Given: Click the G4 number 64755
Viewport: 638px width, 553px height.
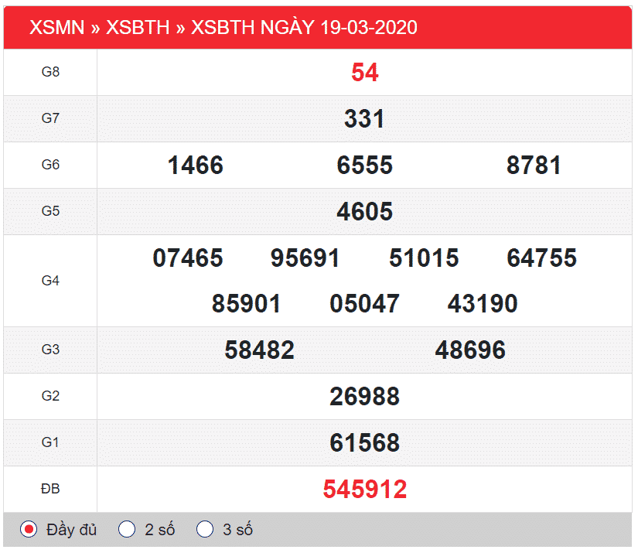Looking at the screenshot, I should pyautogui.click(x=541, y=258).
